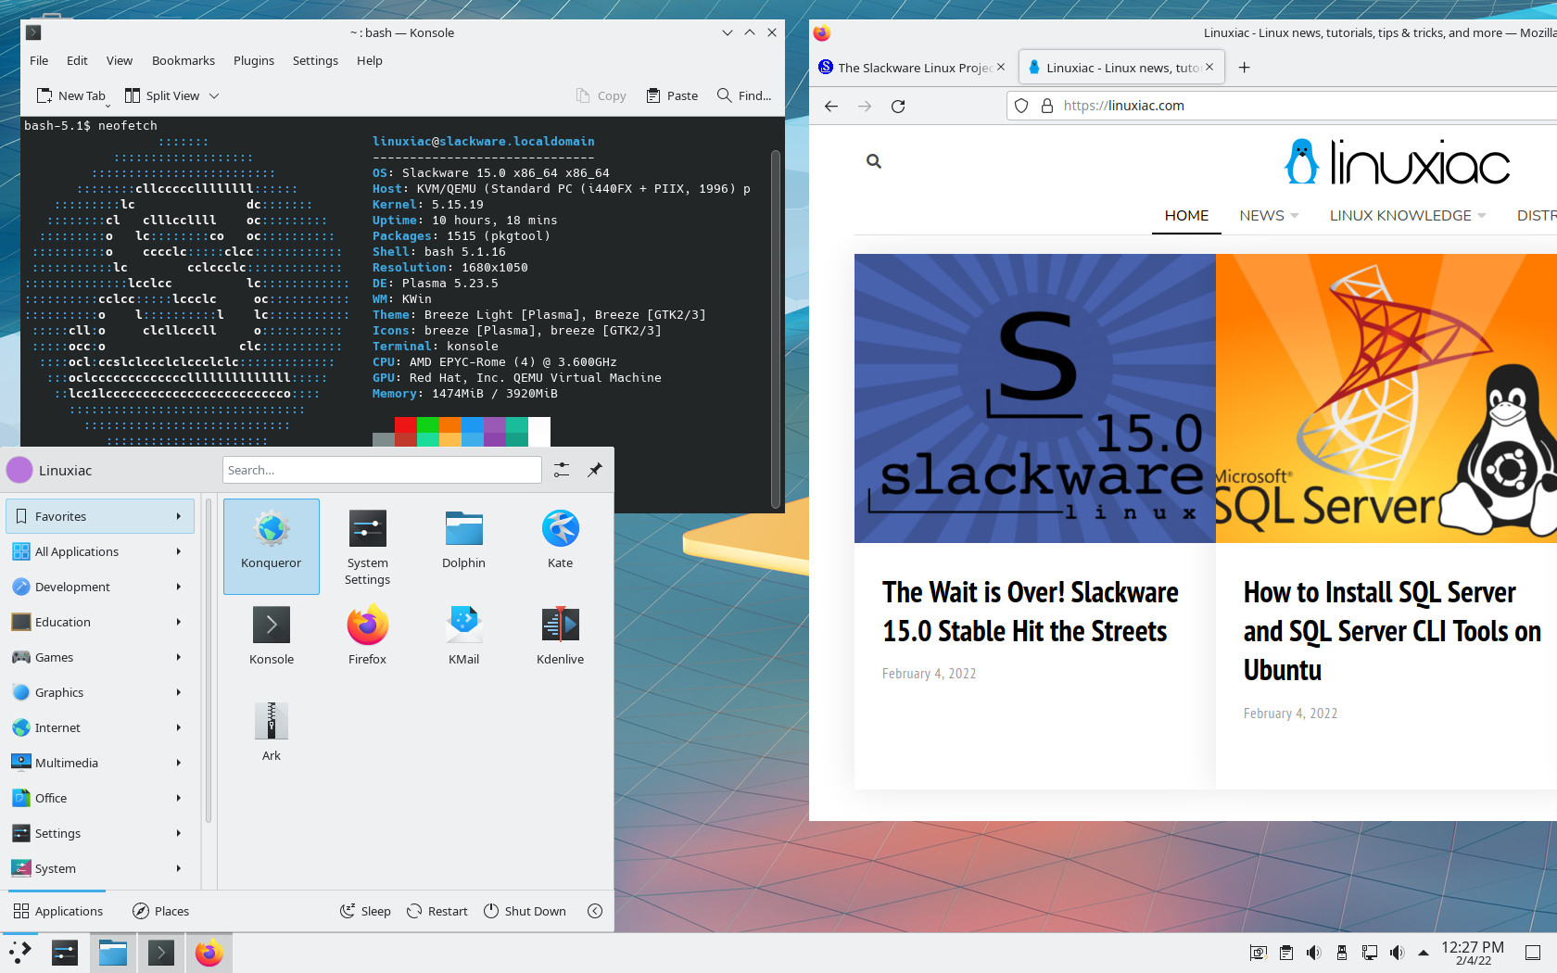This screenshot has width=1557, height=973.
Task: Click the Shut Down button
Action: coord(525,911)
